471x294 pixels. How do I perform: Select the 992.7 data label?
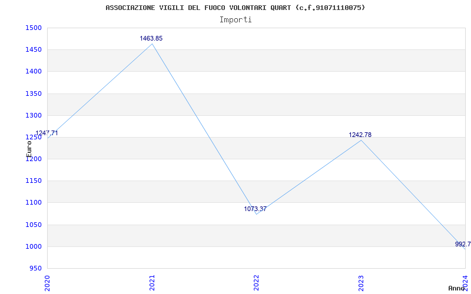pos(463,244)
